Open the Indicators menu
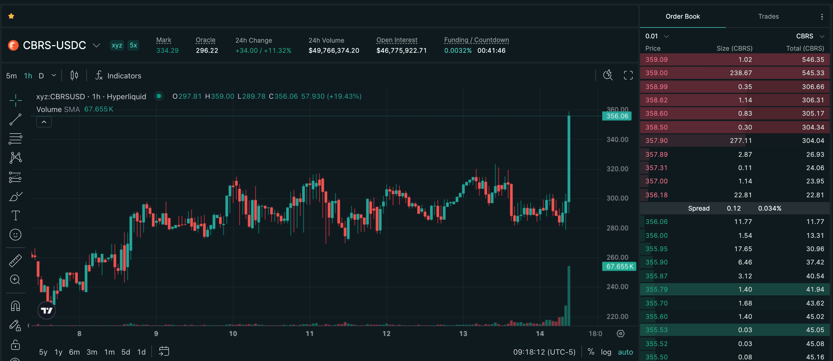Image resolution: width=833 pixels, height=361 pixels. (x=118, y=76)
